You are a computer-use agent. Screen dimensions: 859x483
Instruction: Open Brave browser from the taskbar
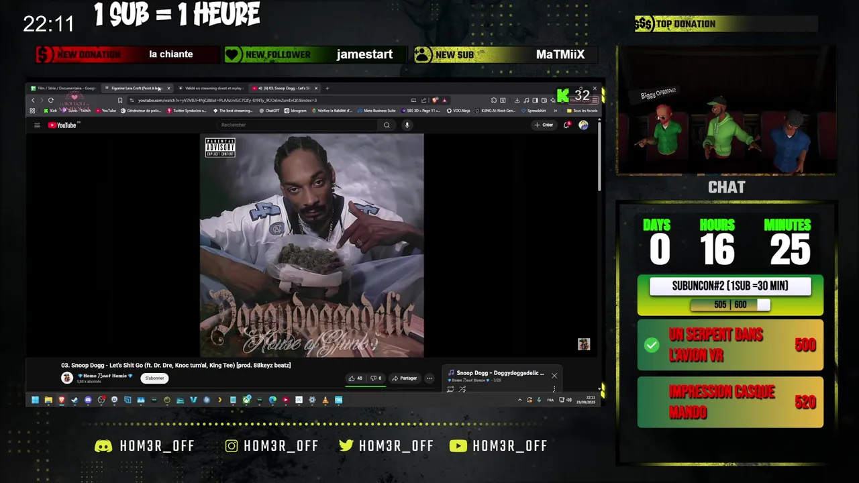pos(61,400)
